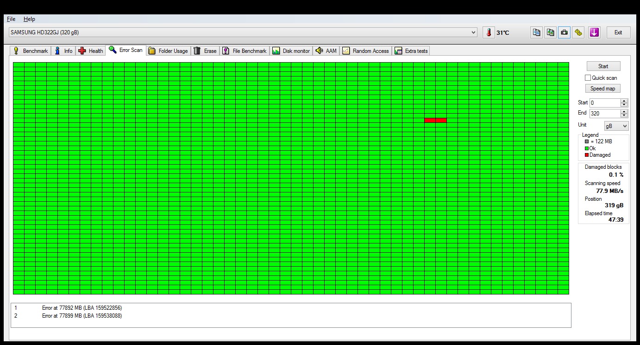The height and width of the screenshot is (345, 640).
Task: Click the 'Scanning speed' label
Action: [x=602, y=183]
